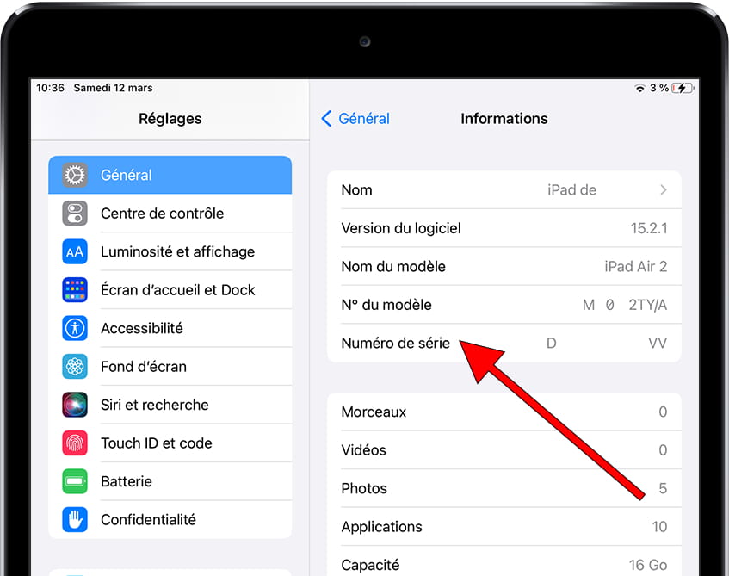The height and width of the screenshot is (576, 729).
Task: Tap the serial number value ending VV
Action: tap(607, 343)
